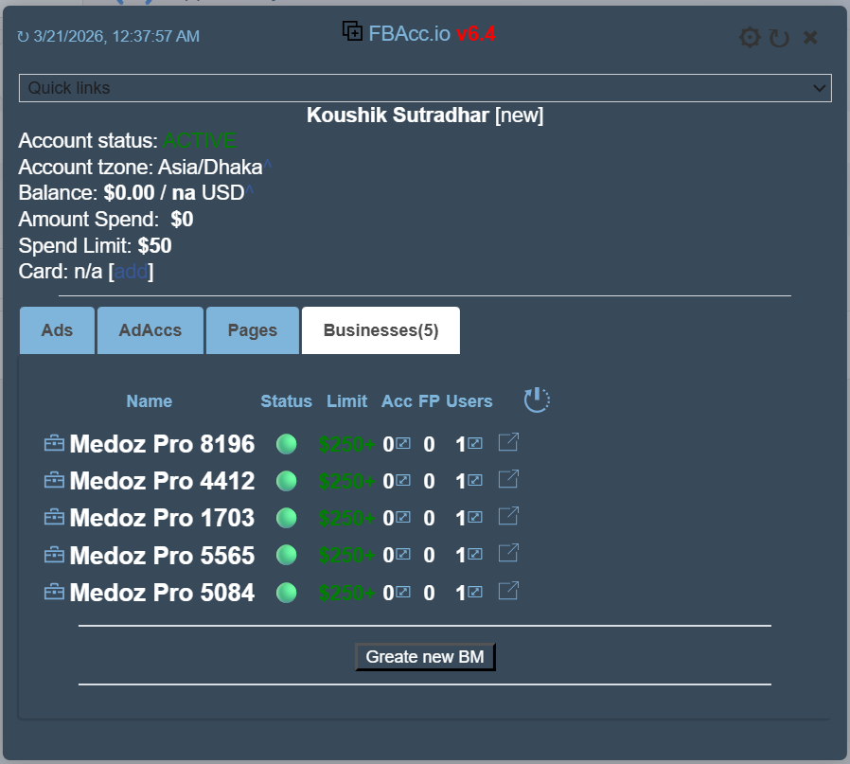Click the rotate/history icon in the table header
850x764 pixels.
(536, 400)
